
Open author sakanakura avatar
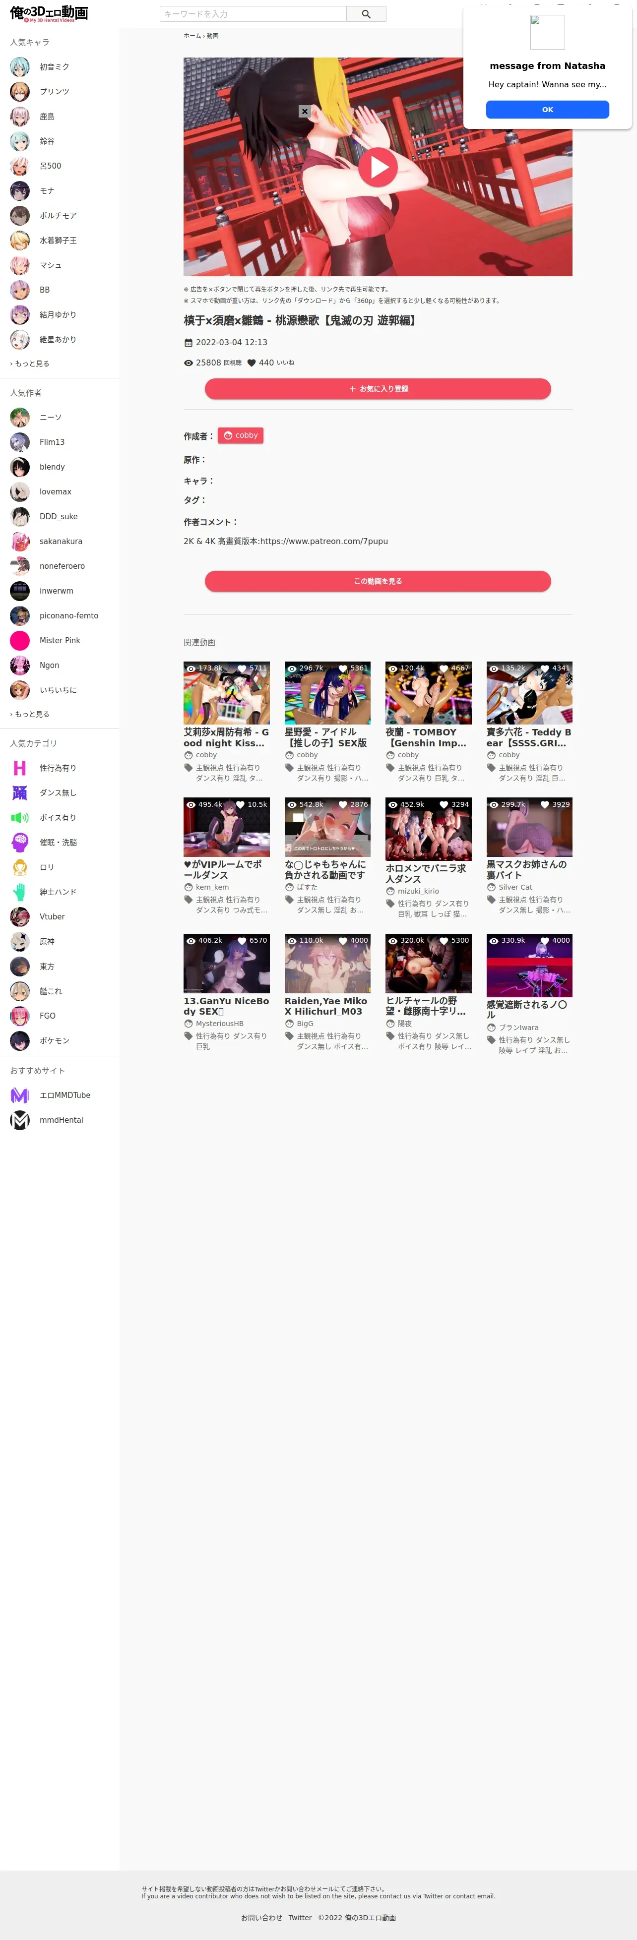point(20,542)
